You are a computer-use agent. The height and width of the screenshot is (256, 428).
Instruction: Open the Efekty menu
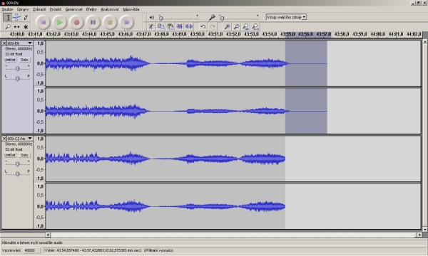point(91,9)
